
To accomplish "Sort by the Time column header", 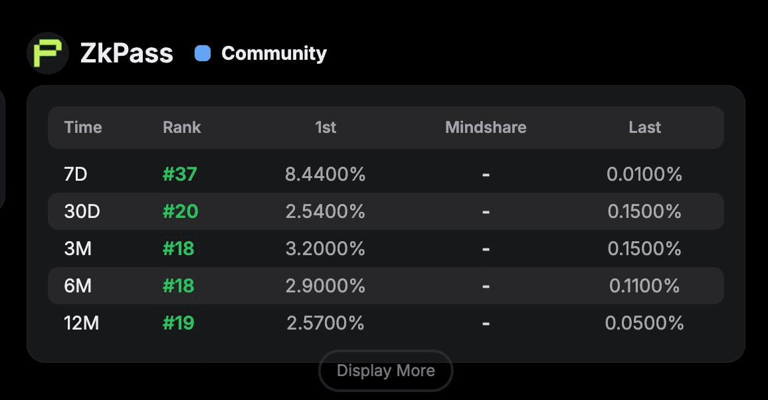I will (x=83, y=127).
